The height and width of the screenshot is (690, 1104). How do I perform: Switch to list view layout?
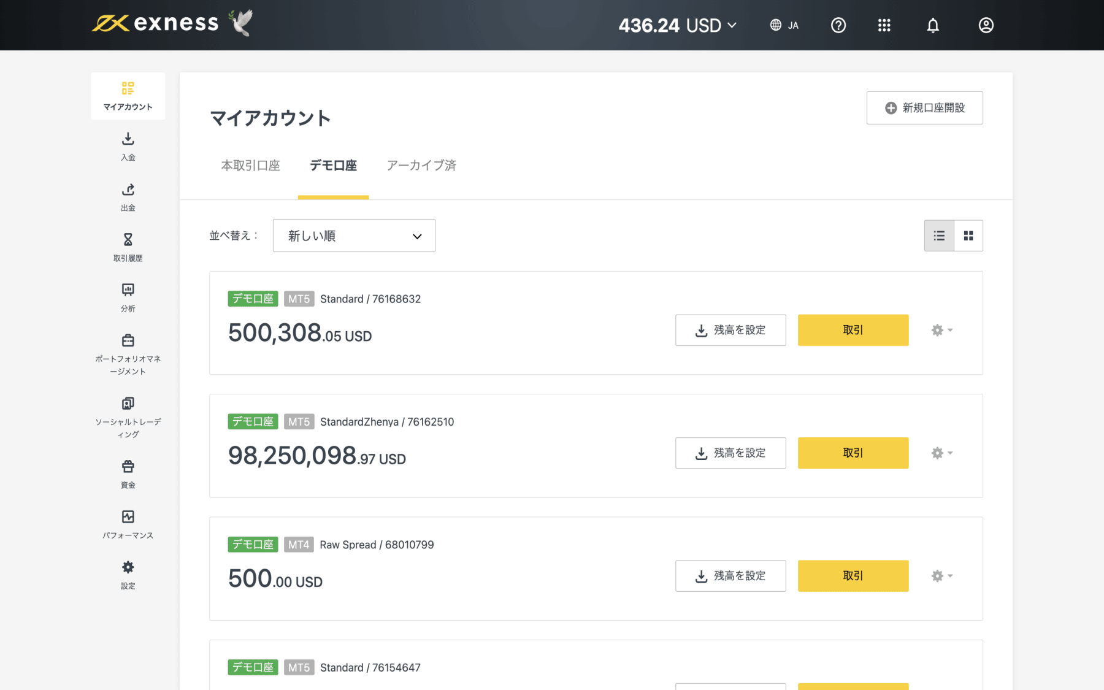coord(939,236)
